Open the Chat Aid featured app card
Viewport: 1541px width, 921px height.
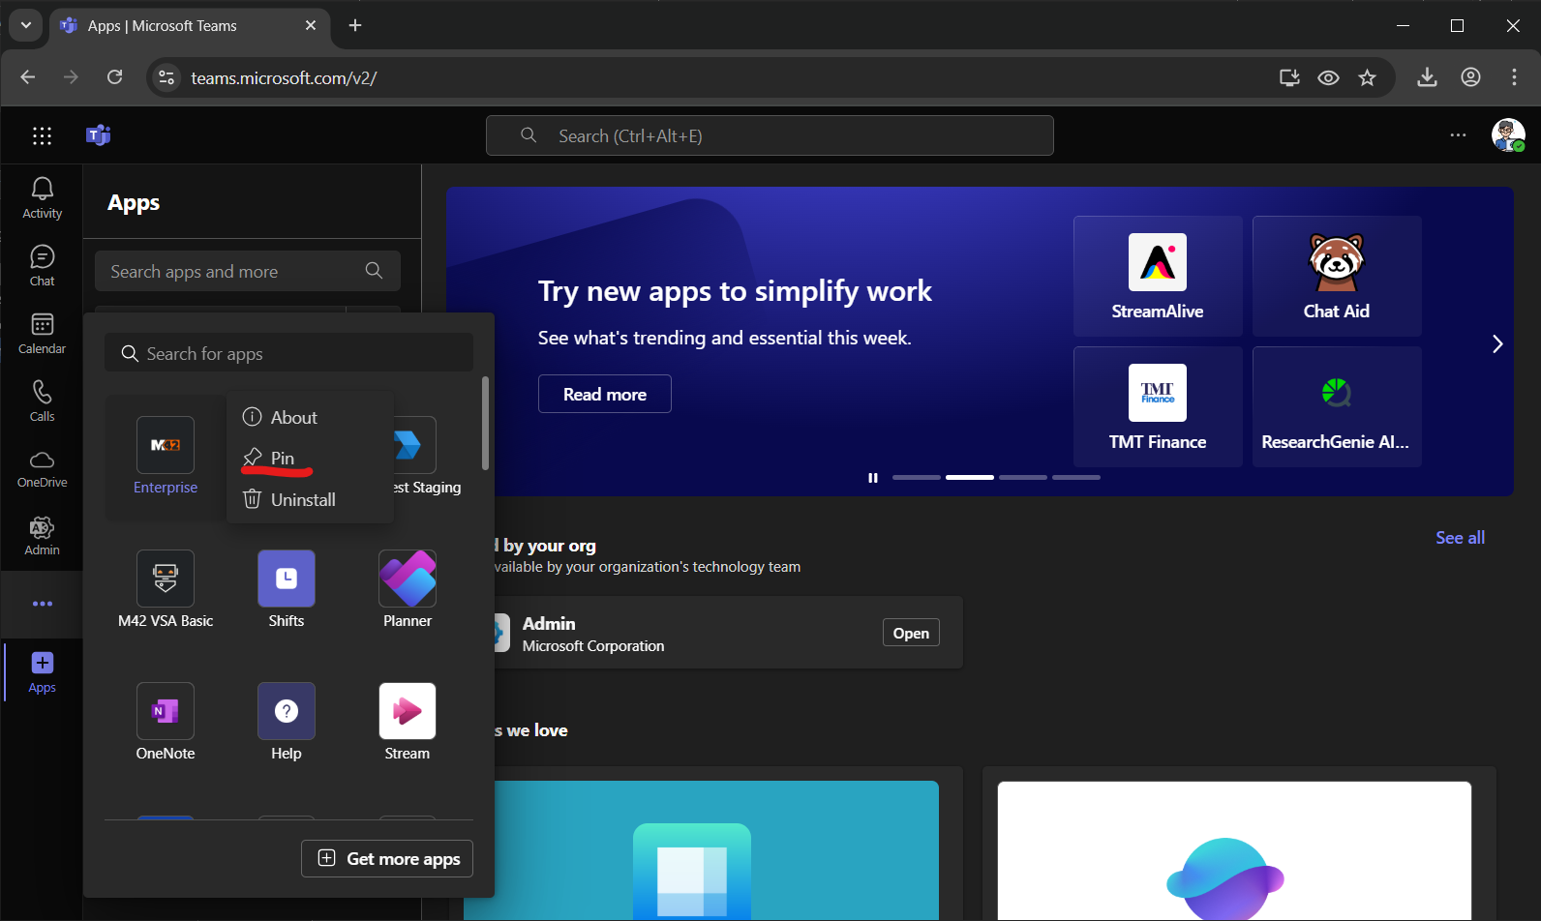(1337, 276)
